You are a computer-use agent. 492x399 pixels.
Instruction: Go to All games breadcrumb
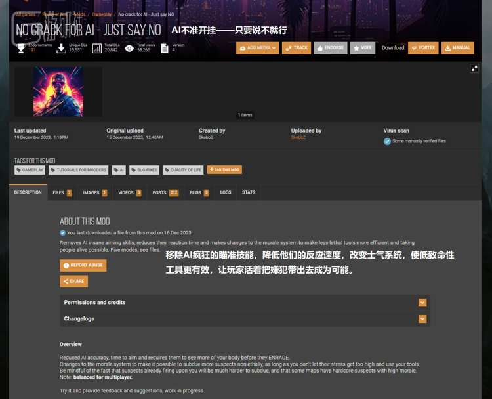point(26,14)
